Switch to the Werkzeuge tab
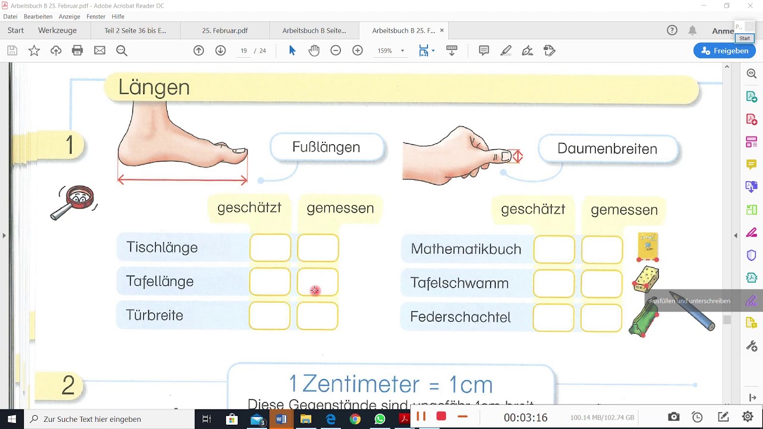 [x=57, y=30]
